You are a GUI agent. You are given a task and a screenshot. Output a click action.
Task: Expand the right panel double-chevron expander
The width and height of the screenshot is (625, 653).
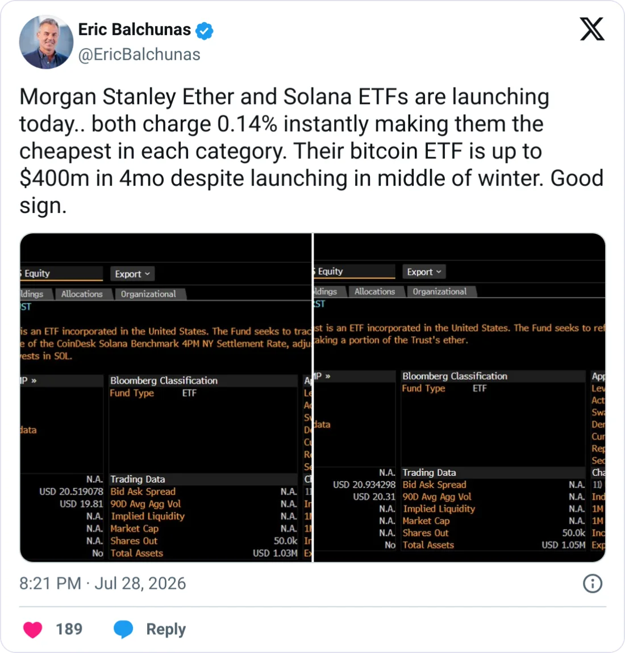[327, 376]
